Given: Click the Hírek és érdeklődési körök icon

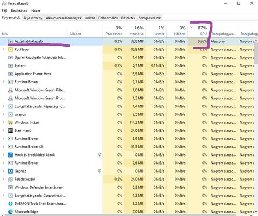Looking at the screenshot, I should click(x=10, y=155).
